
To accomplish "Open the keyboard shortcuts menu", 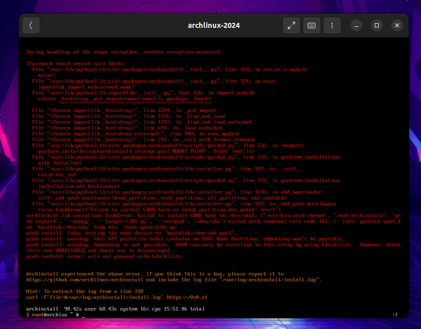I will pos(312,25).
